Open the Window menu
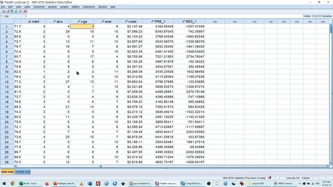This screenshot has height=187, width=333. click(x=103, y=7)
